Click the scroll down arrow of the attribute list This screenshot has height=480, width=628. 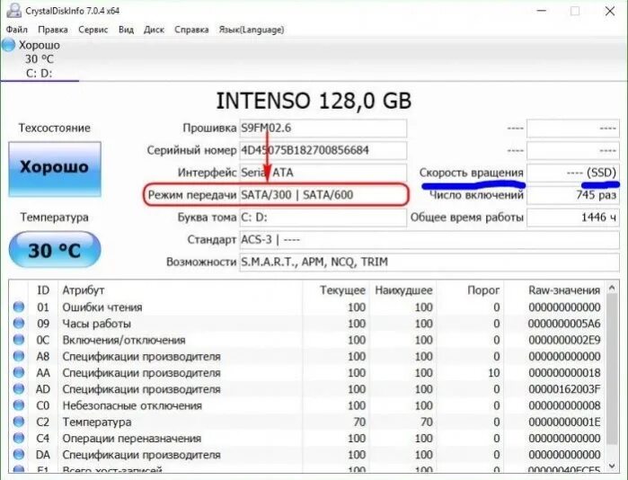tap(612, 466)
